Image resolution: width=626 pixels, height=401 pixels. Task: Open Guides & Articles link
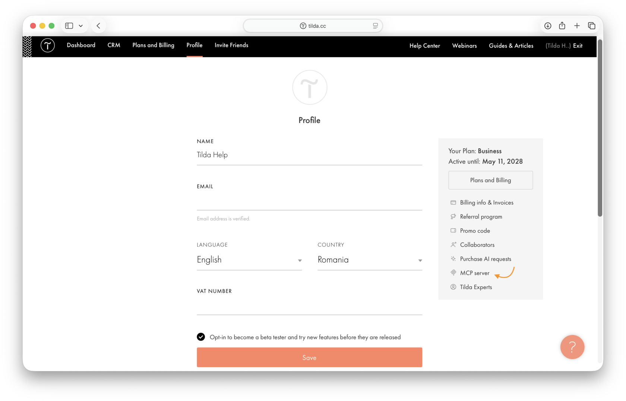(511, 46)
